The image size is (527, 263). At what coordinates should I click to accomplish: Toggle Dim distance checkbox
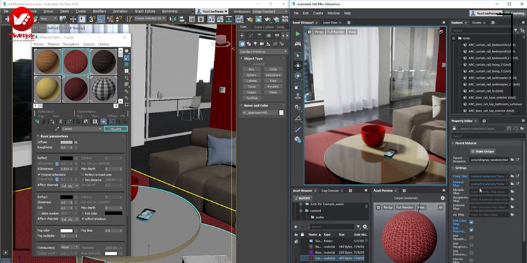83,180
